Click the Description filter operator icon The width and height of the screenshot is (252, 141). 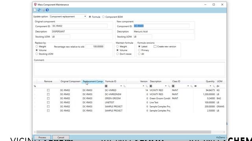click(151, 86)
